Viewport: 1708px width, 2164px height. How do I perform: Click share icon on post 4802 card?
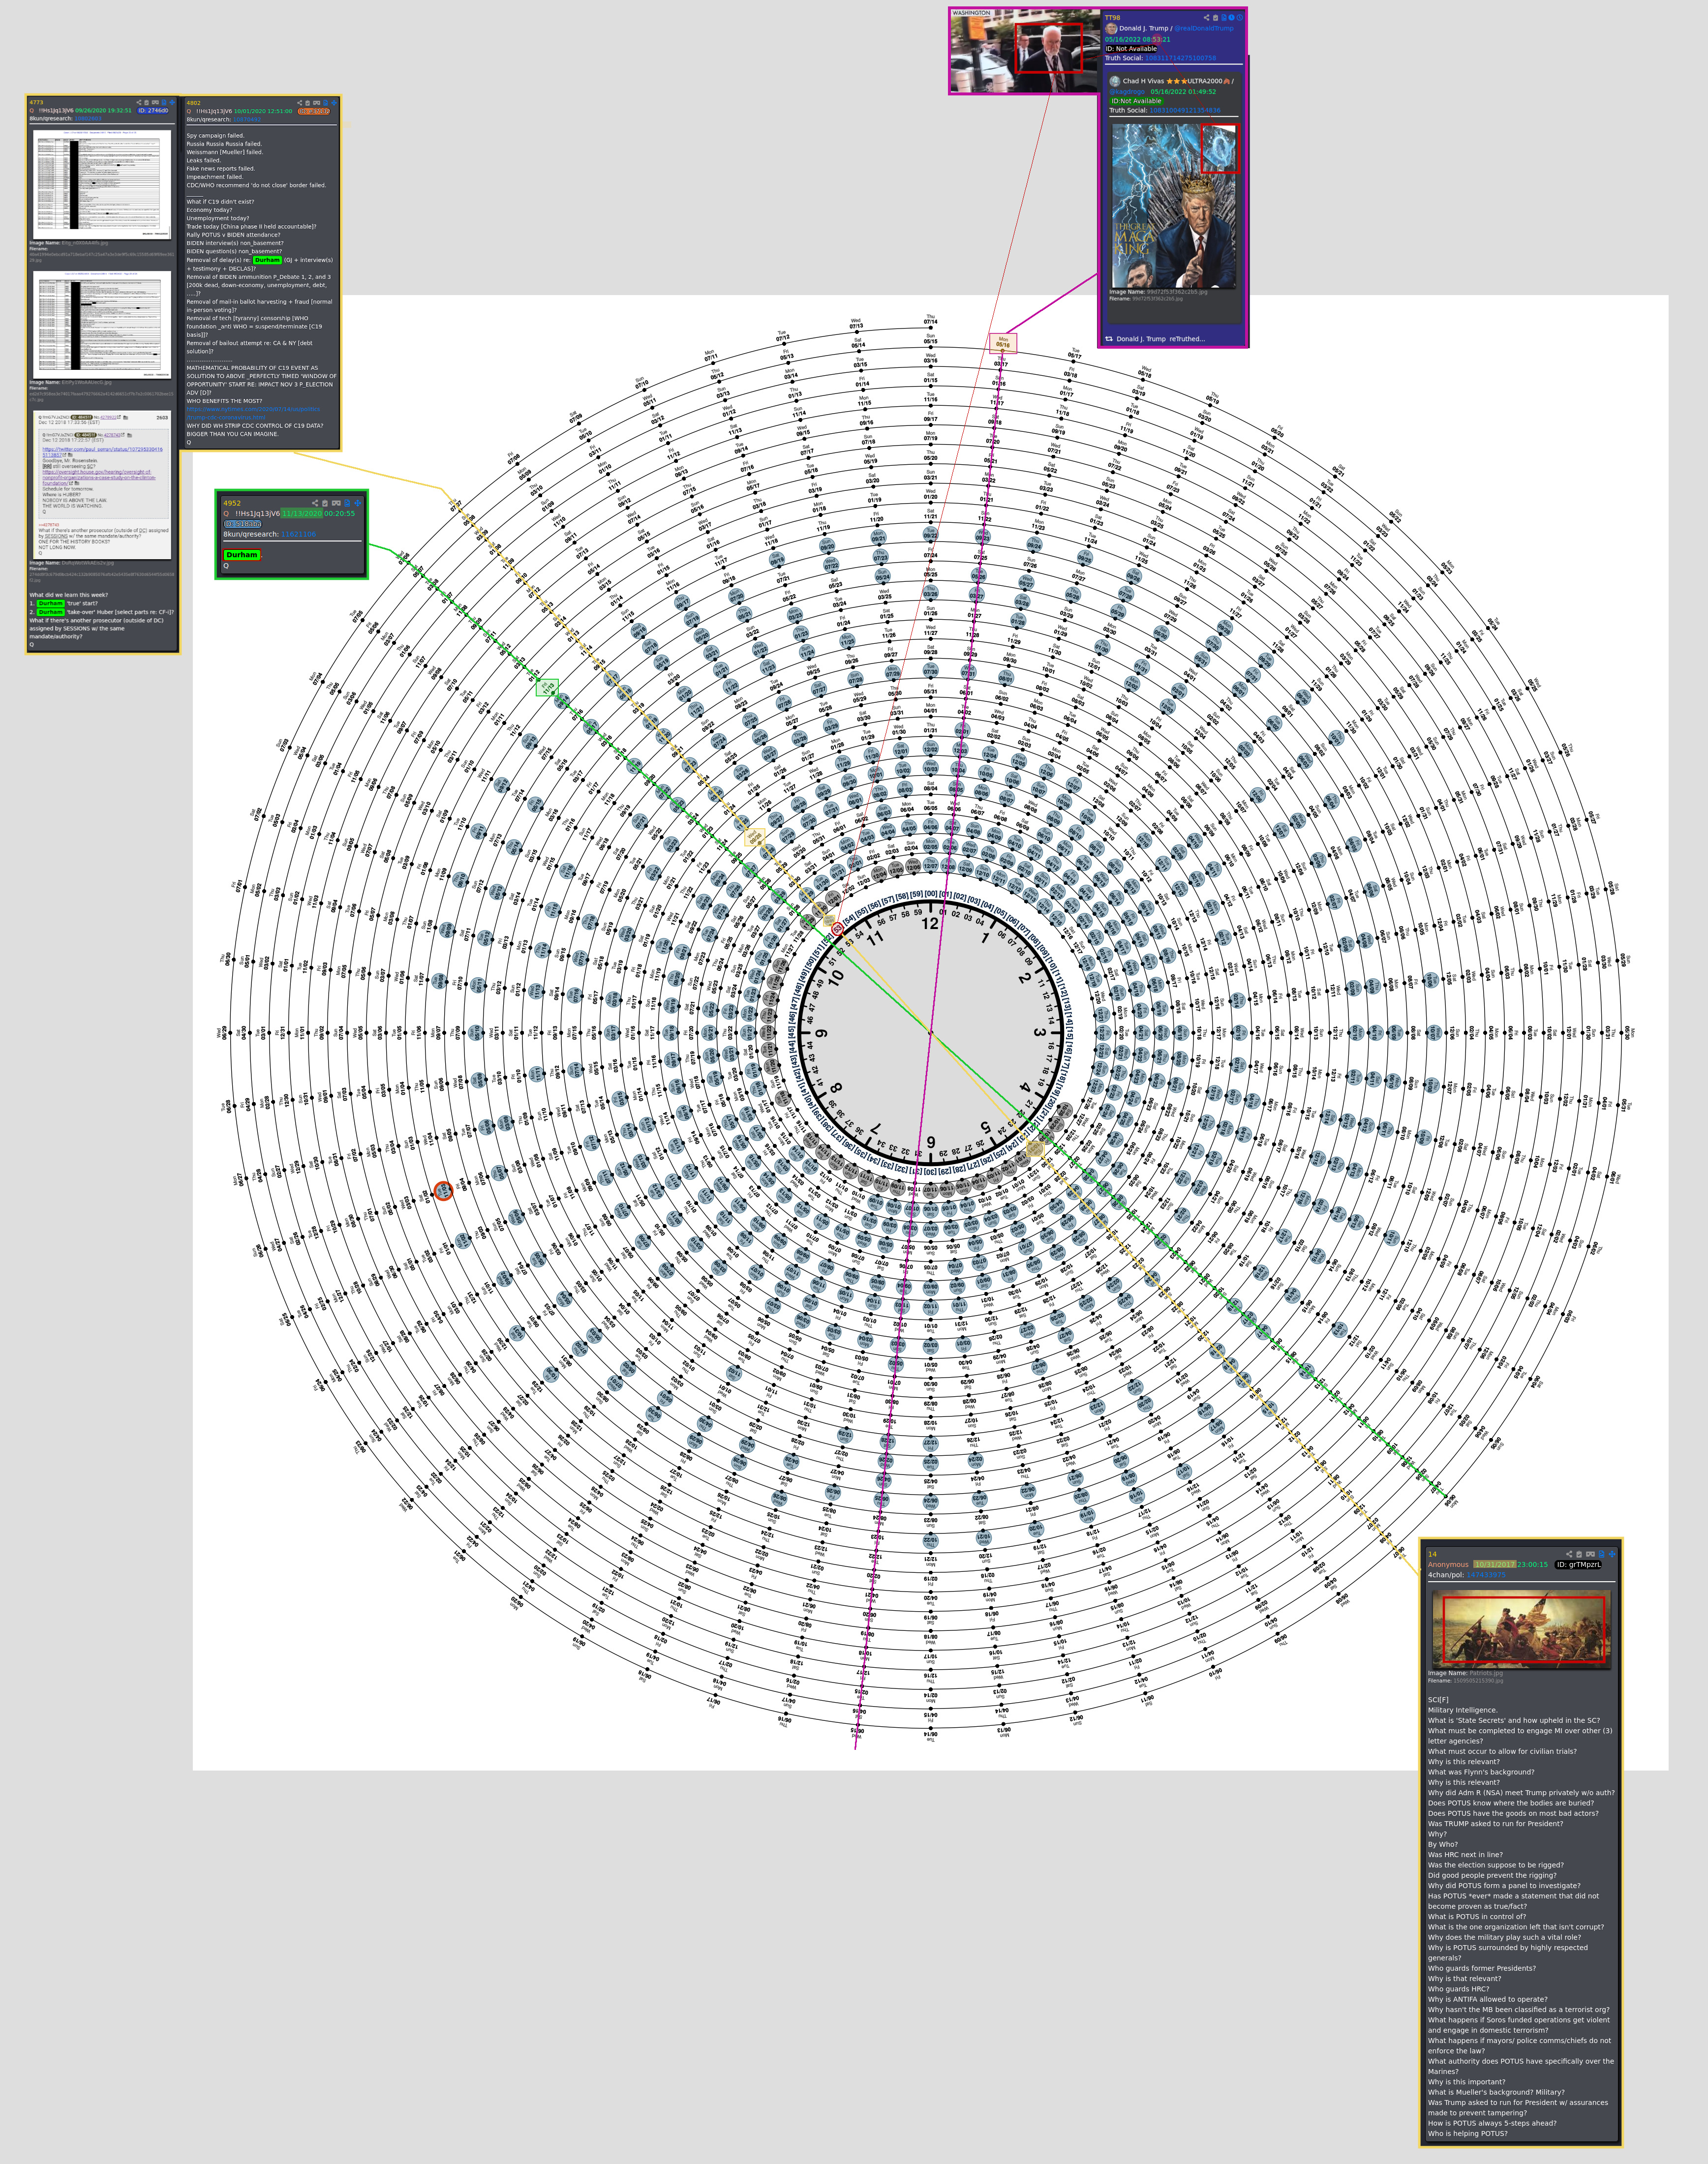(x=300, y=103)
